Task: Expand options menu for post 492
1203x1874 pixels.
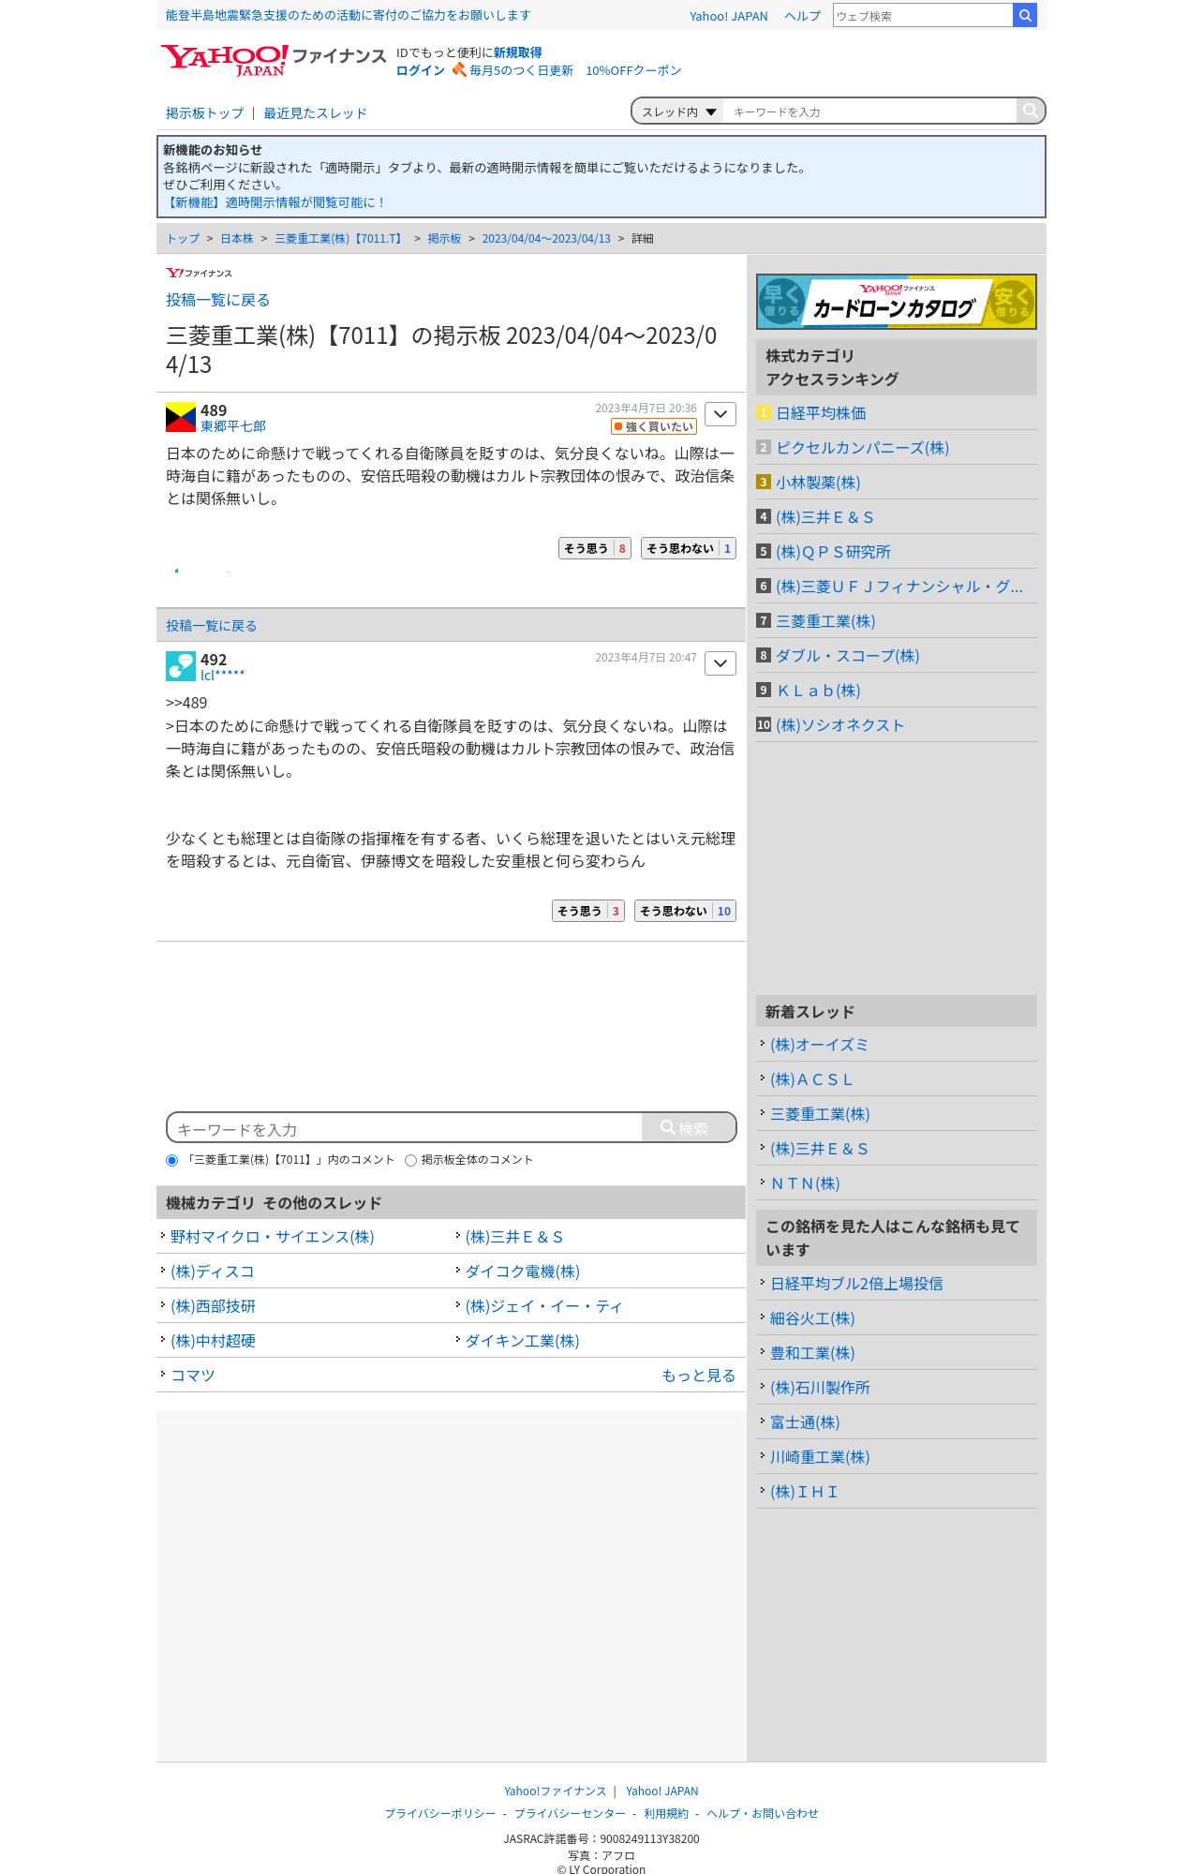Action: (720, 663)
